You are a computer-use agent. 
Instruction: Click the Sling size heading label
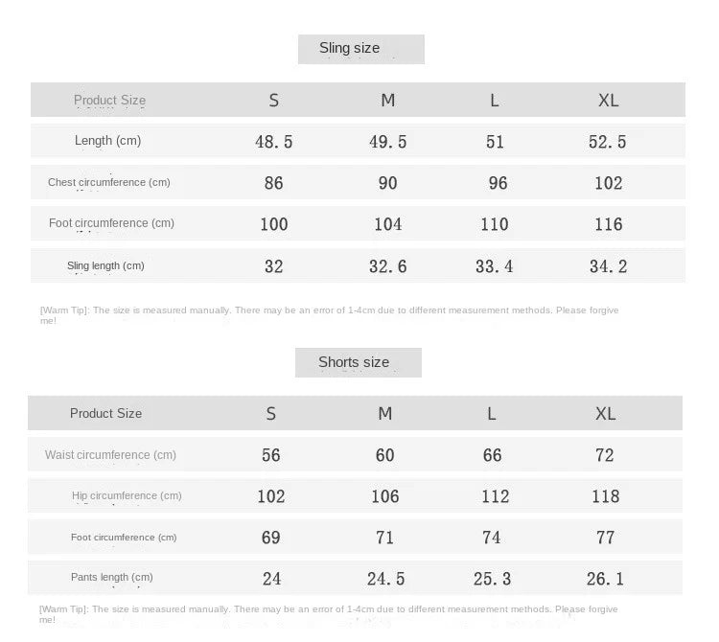pos(349,48)
